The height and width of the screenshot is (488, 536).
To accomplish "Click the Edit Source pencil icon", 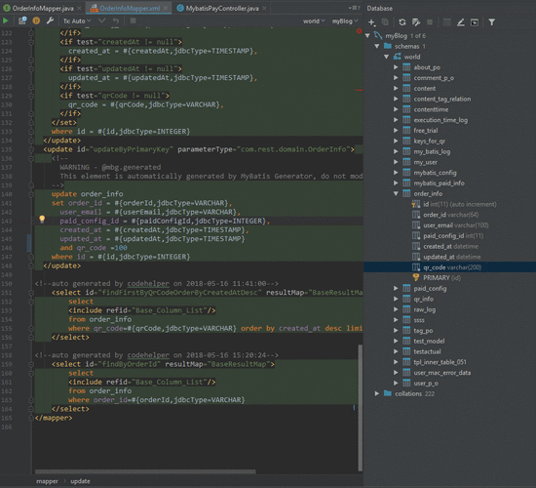I will pos(461,22).
